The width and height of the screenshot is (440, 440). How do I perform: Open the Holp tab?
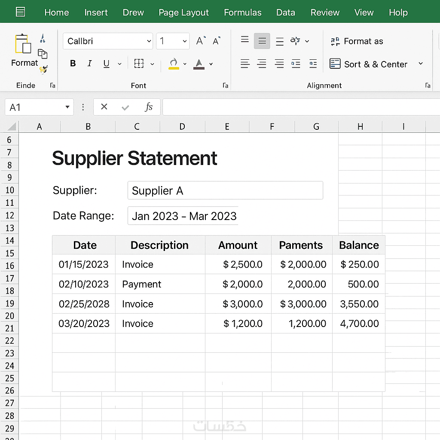tap(398, 12)
